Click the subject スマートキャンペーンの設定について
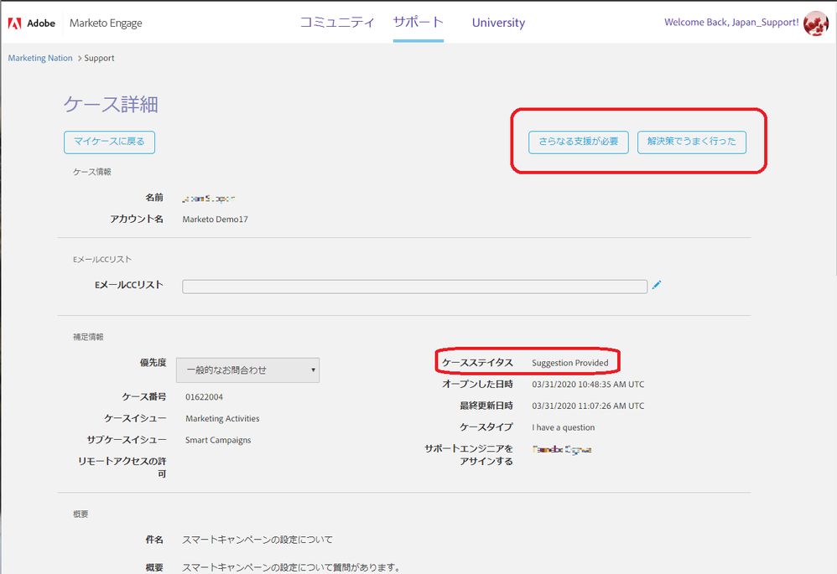 (257, 540)
